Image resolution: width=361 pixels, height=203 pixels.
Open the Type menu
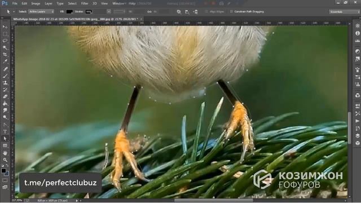tap(60, 3)
